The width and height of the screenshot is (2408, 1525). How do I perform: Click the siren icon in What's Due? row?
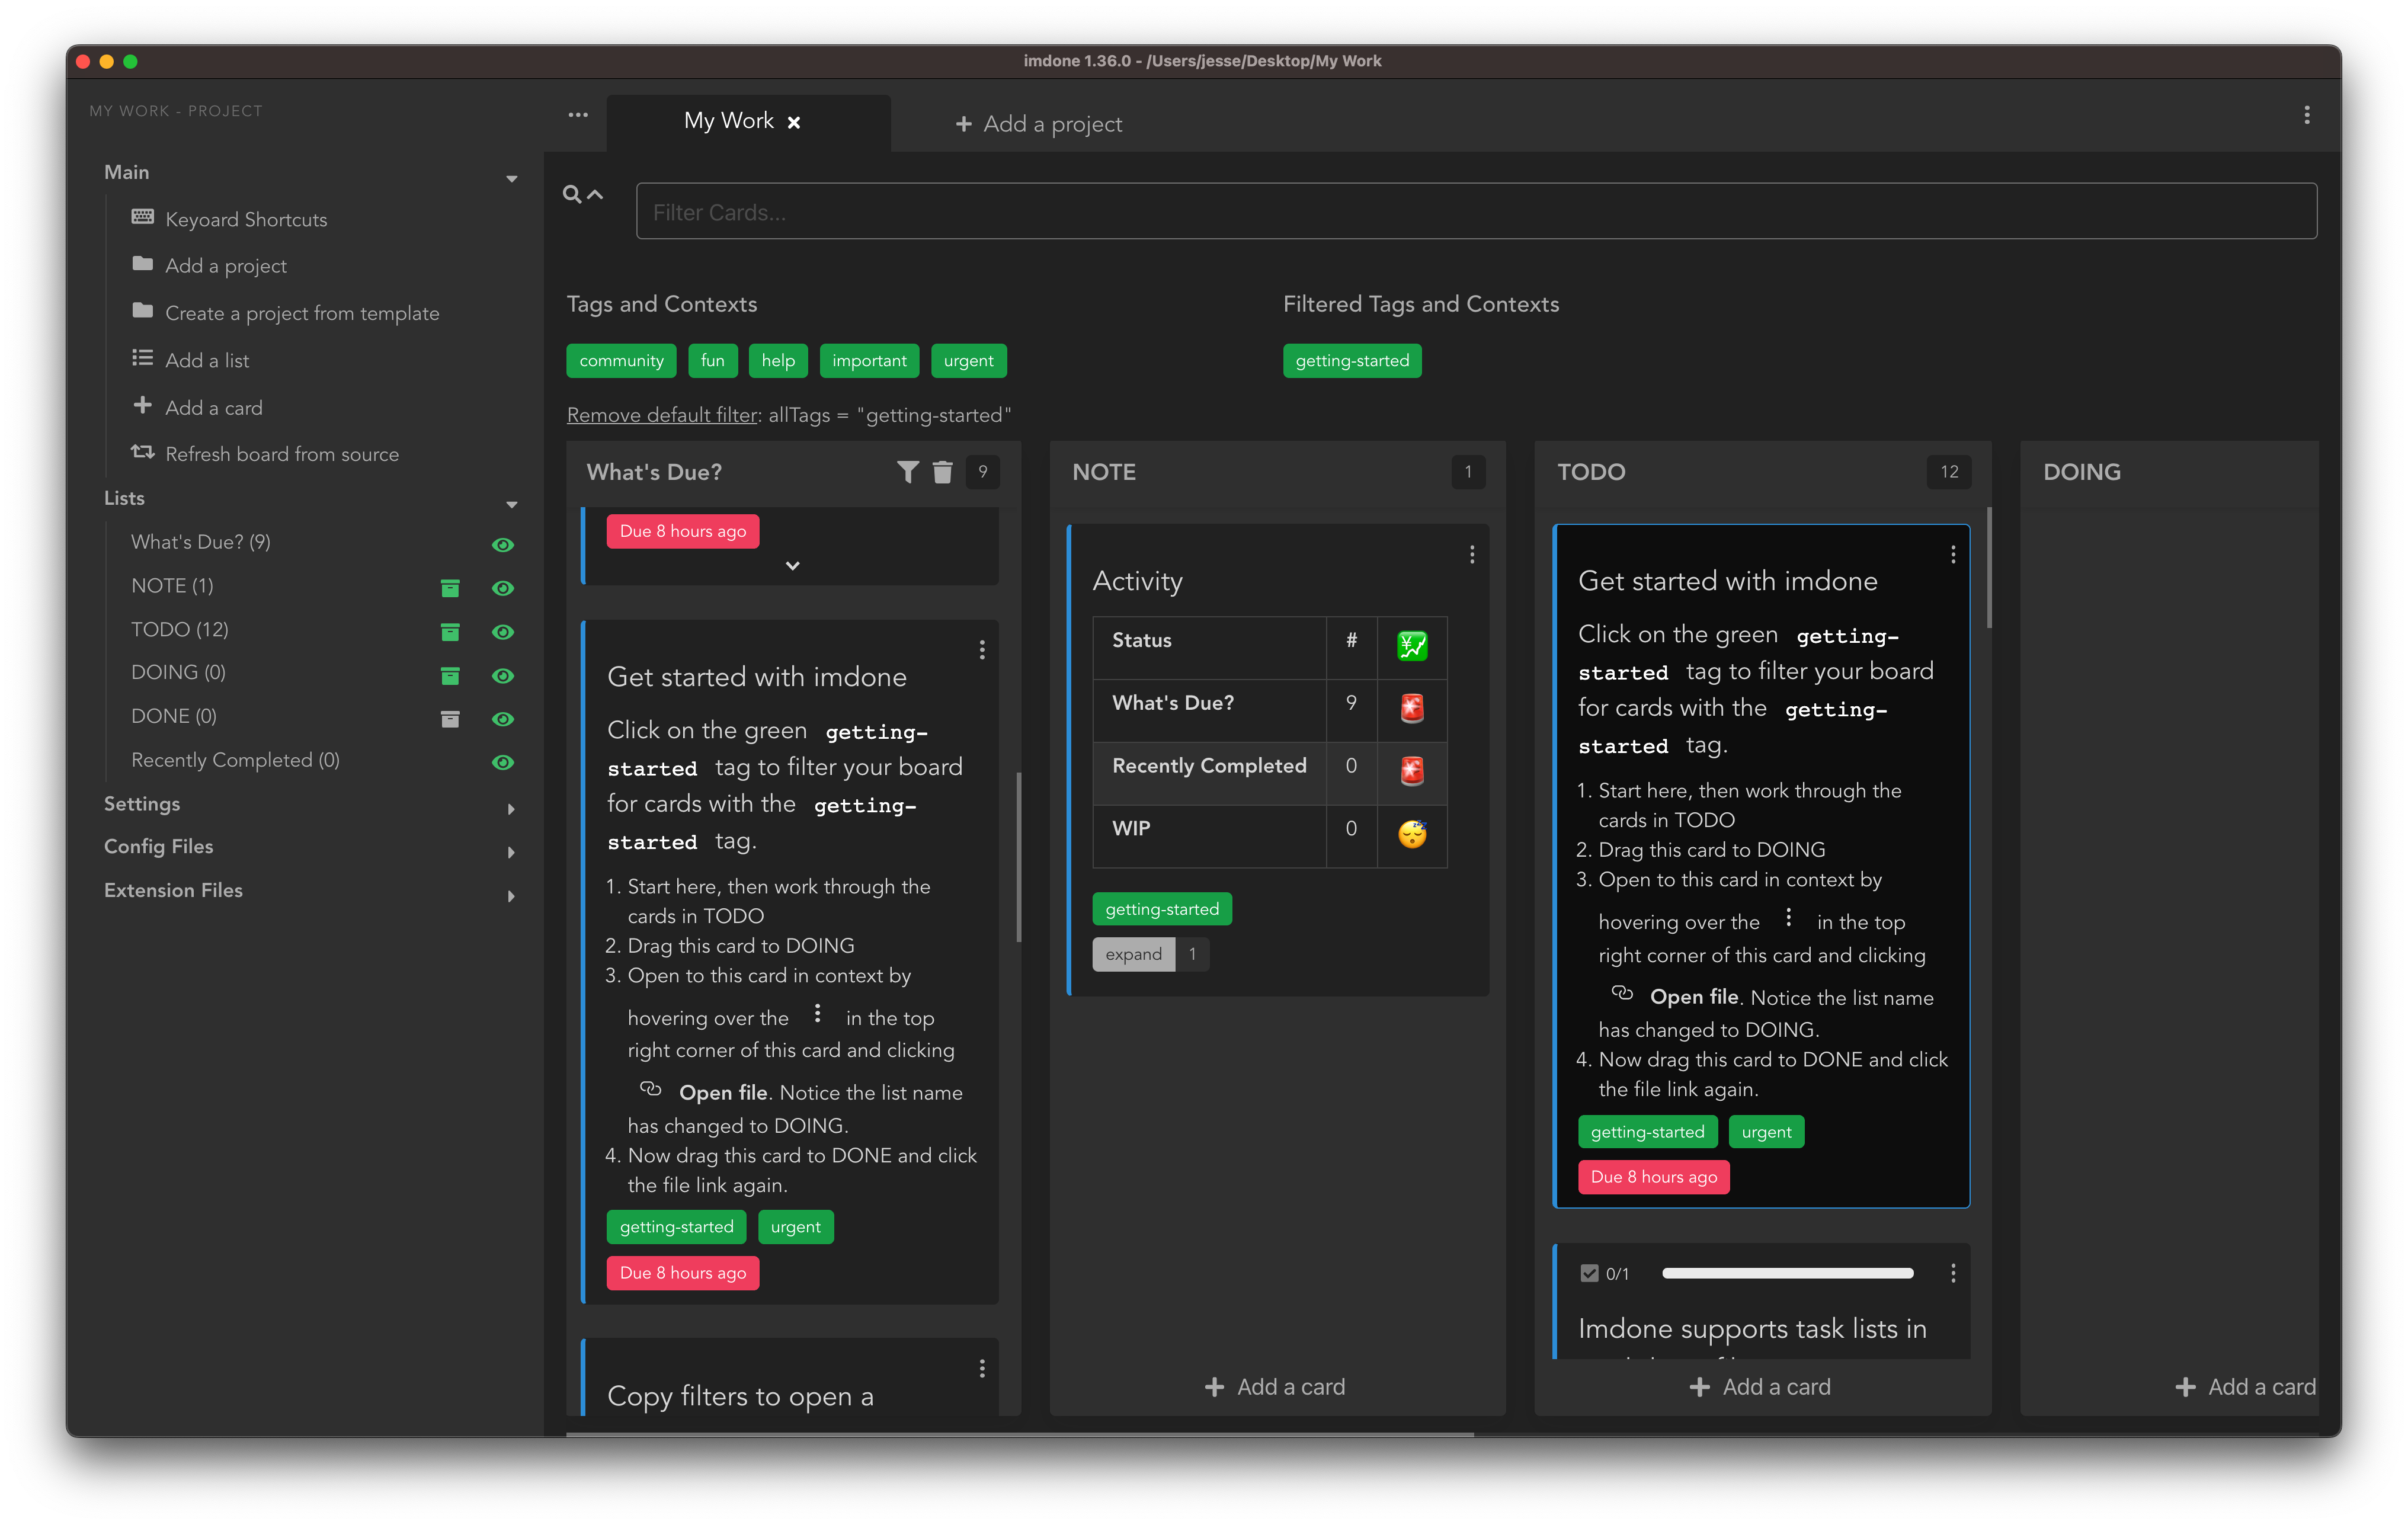[x=1411, y=708]
